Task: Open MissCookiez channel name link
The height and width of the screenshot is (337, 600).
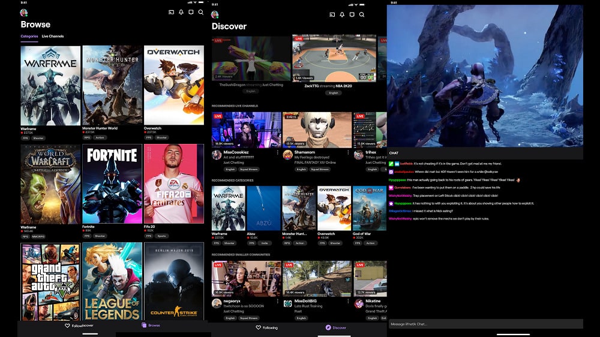Action: click(x=236, y=152)
